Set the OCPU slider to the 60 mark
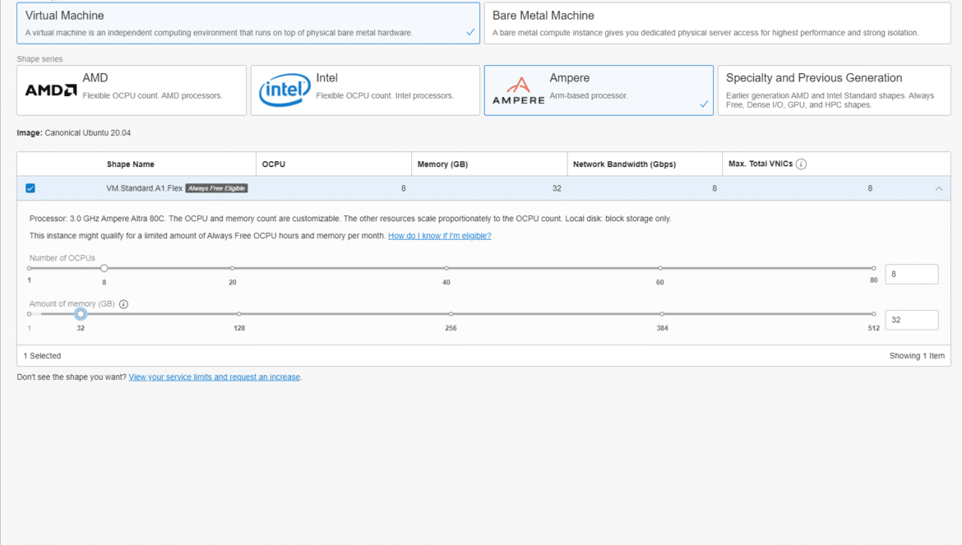 [x=660, y=268]
